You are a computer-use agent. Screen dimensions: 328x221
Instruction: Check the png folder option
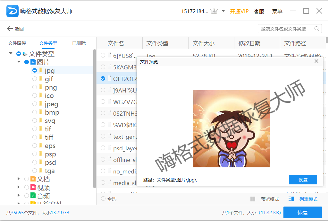(35, 87)
